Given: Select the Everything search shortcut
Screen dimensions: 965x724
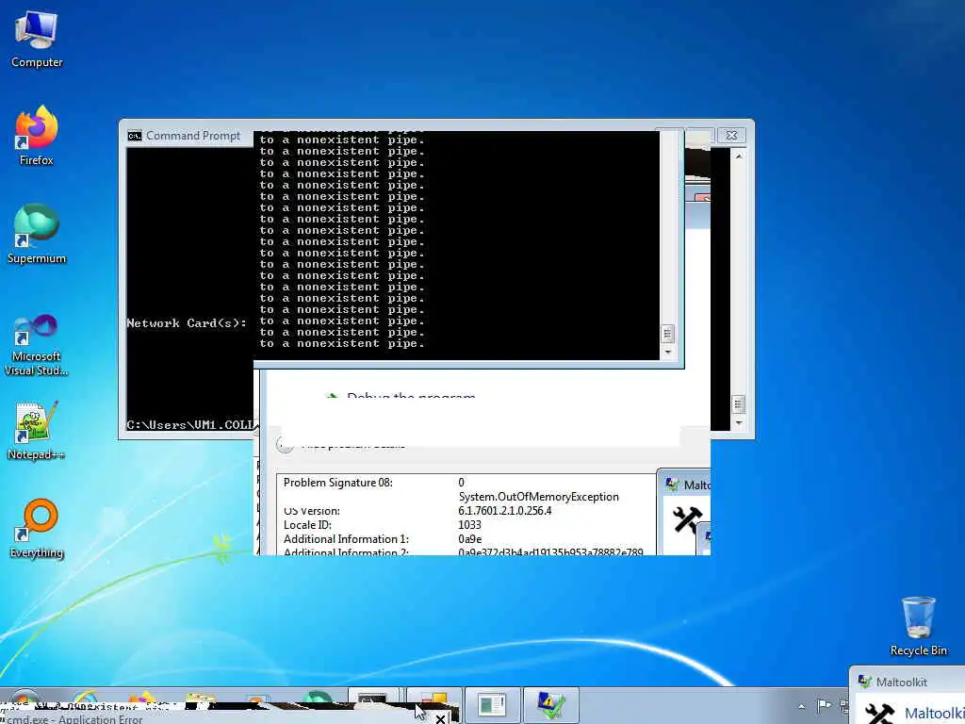Looking at the screenshot, I should [x=37, y=528].
